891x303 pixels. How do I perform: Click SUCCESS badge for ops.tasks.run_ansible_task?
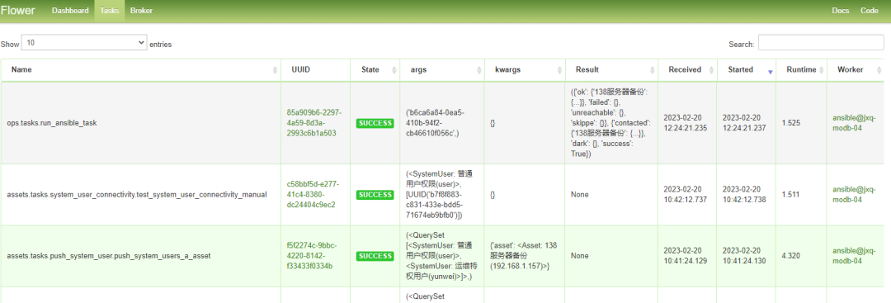375,123
